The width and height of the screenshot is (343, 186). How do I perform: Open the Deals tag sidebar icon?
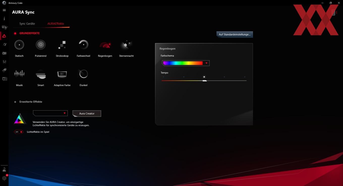(4, 70)
